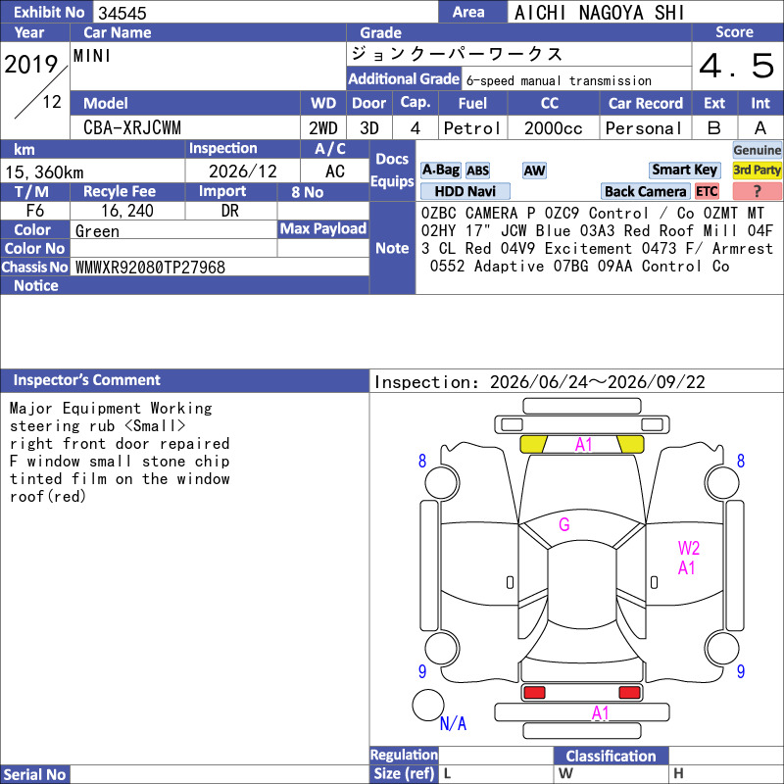Click the chassis number WMWXR92080TP27968
784x784 pixels.
coord(150,267)
